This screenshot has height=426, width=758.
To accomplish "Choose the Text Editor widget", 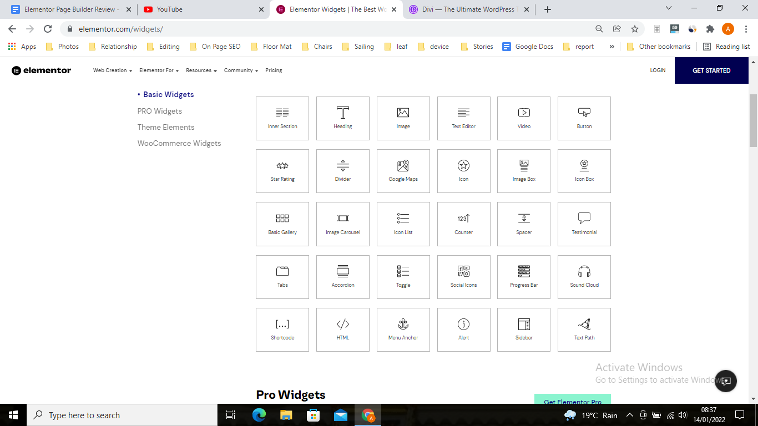I will point(464,118).
